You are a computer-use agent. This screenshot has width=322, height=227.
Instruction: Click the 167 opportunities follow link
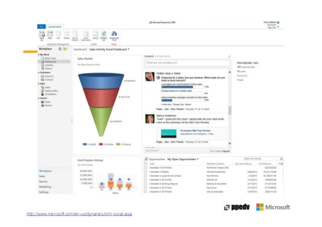[x=246, y=67]
